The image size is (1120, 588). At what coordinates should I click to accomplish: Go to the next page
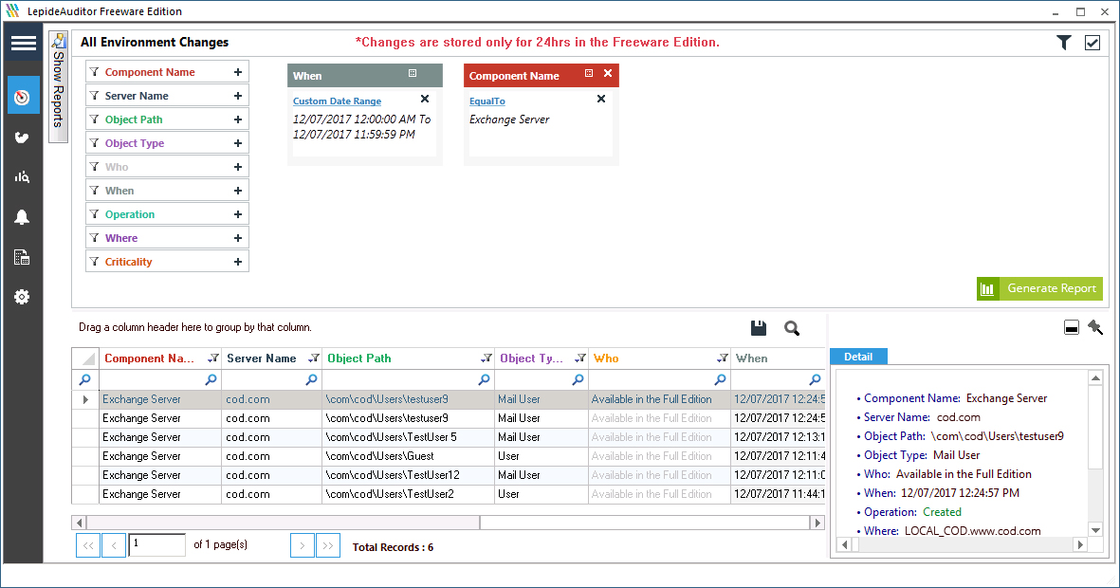point(303,545)
